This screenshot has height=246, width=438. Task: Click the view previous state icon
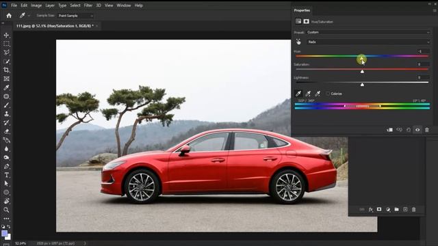tap(399, 130)
